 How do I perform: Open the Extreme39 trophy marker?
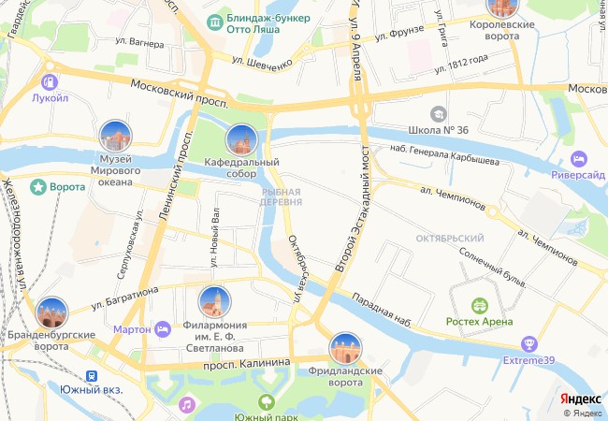click(528, 344)
